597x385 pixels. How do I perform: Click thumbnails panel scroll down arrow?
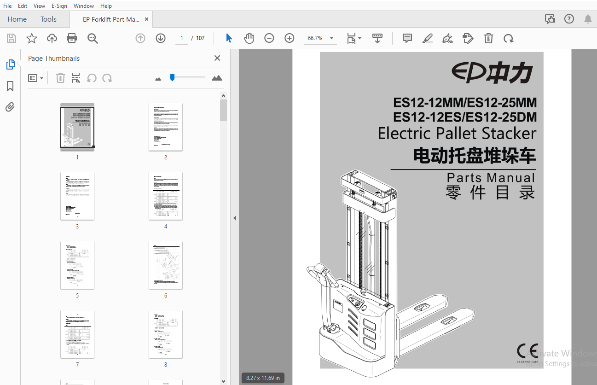click(223, 381)
